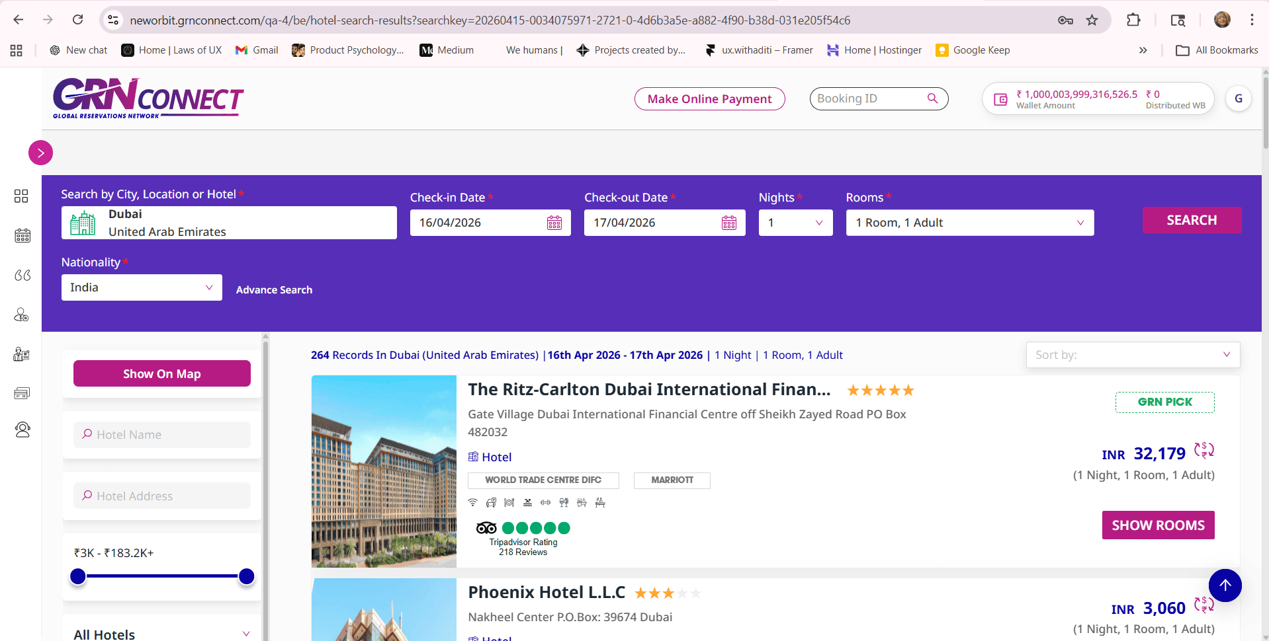This screenshot has height=641, width=1269.
Task: Open the Home | Hostinger bookmark
Action: [x=874, y=50]
